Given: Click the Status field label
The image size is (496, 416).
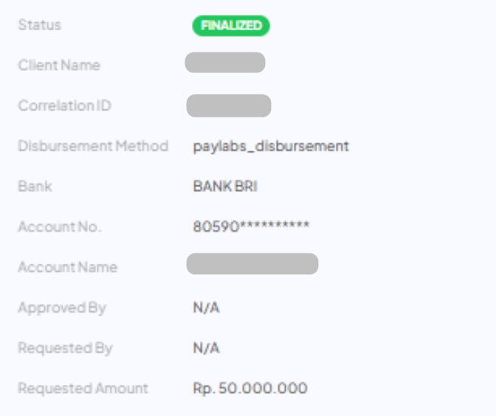Looking at the screenshot, I should coord(40,25).
